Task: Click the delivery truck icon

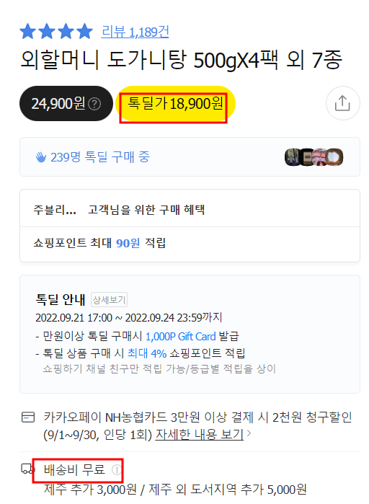Action: click(x=27, y=469)
